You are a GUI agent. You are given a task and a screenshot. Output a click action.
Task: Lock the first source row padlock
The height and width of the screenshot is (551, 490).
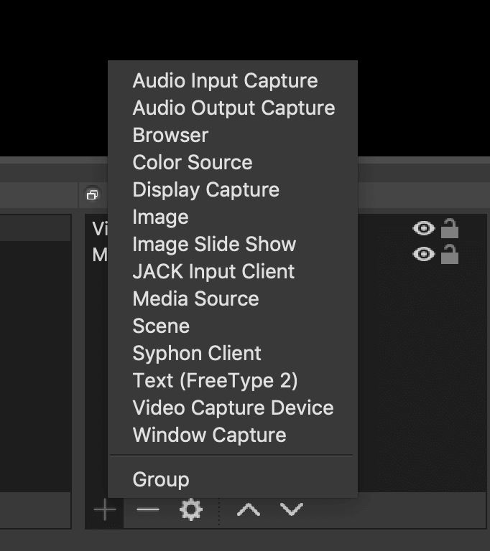point(450,228)
